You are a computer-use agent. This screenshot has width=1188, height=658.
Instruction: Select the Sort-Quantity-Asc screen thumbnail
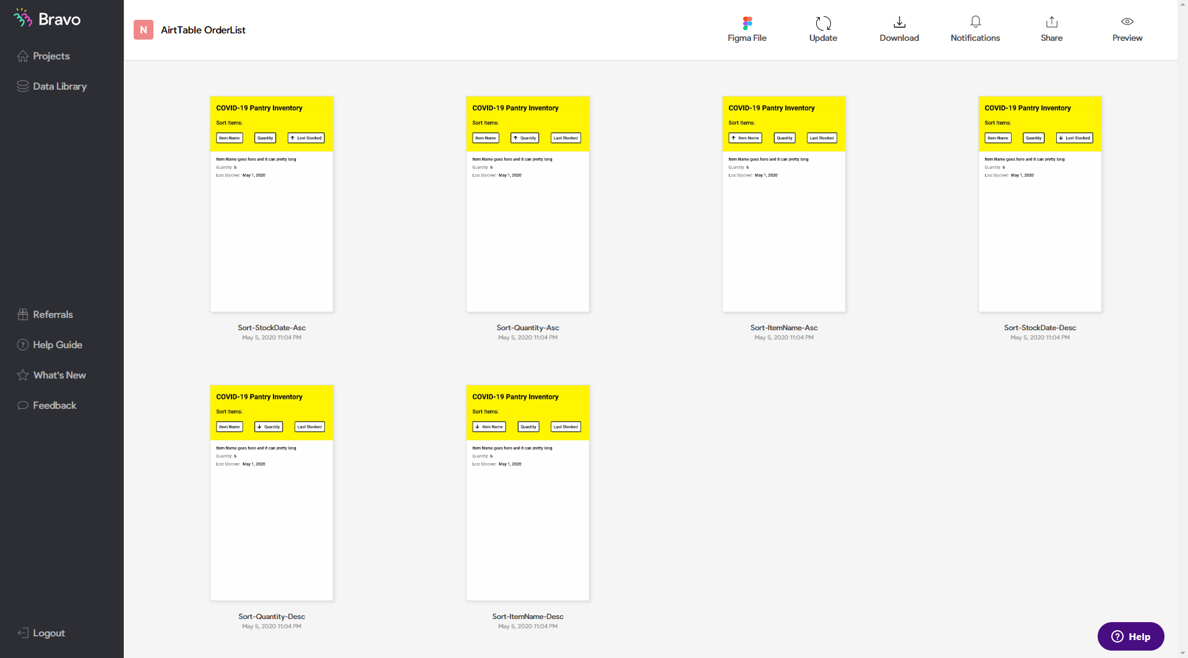pos(528,204)
